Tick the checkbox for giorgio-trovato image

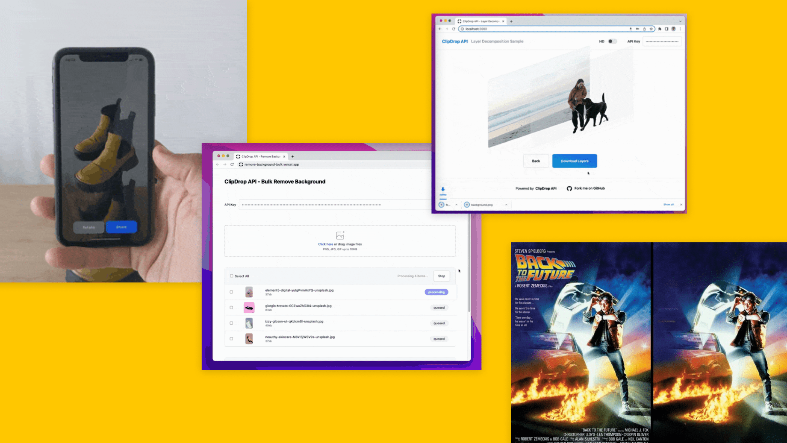231,307
